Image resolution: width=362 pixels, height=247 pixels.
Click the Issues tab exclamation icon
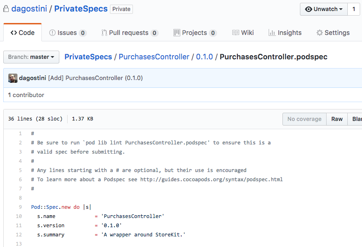click(x=52, y=33)
